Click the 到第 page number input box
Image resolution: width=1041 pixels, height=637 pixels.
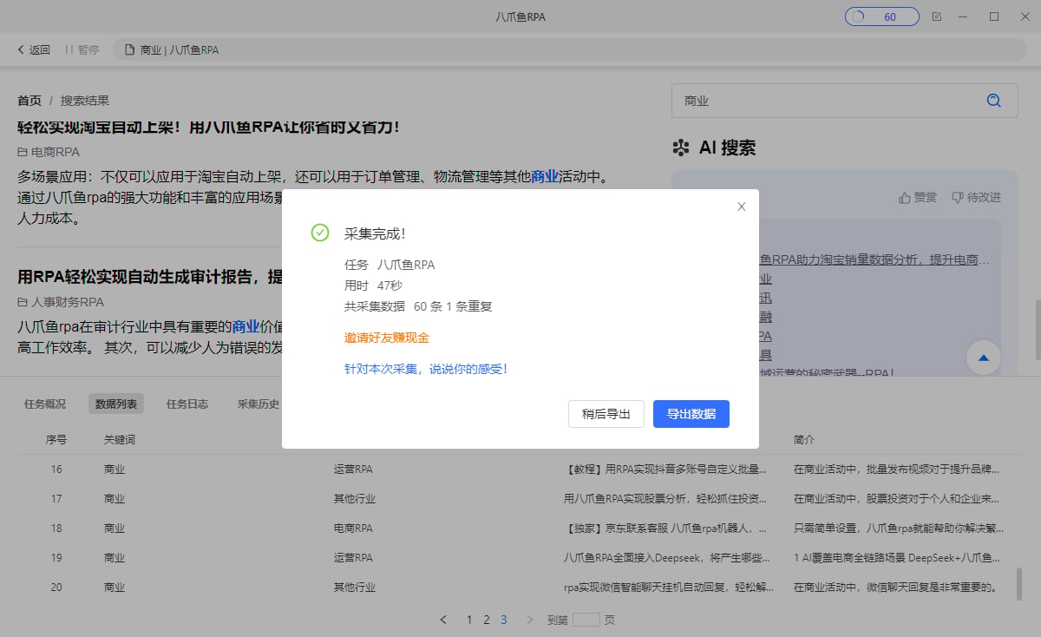coord(586,620)
